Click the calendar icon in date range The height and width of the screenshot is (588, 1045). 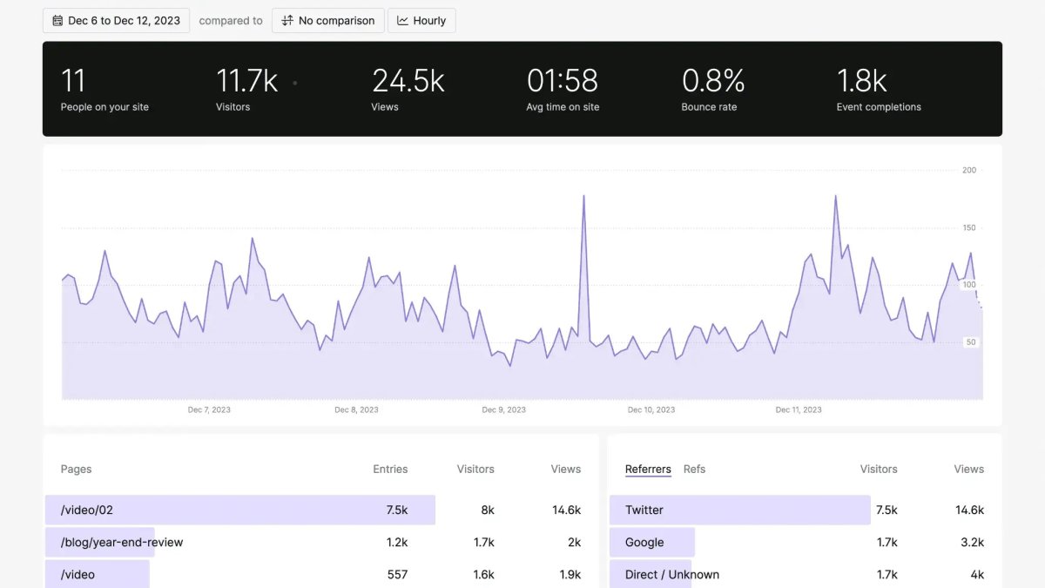[57, 20]
